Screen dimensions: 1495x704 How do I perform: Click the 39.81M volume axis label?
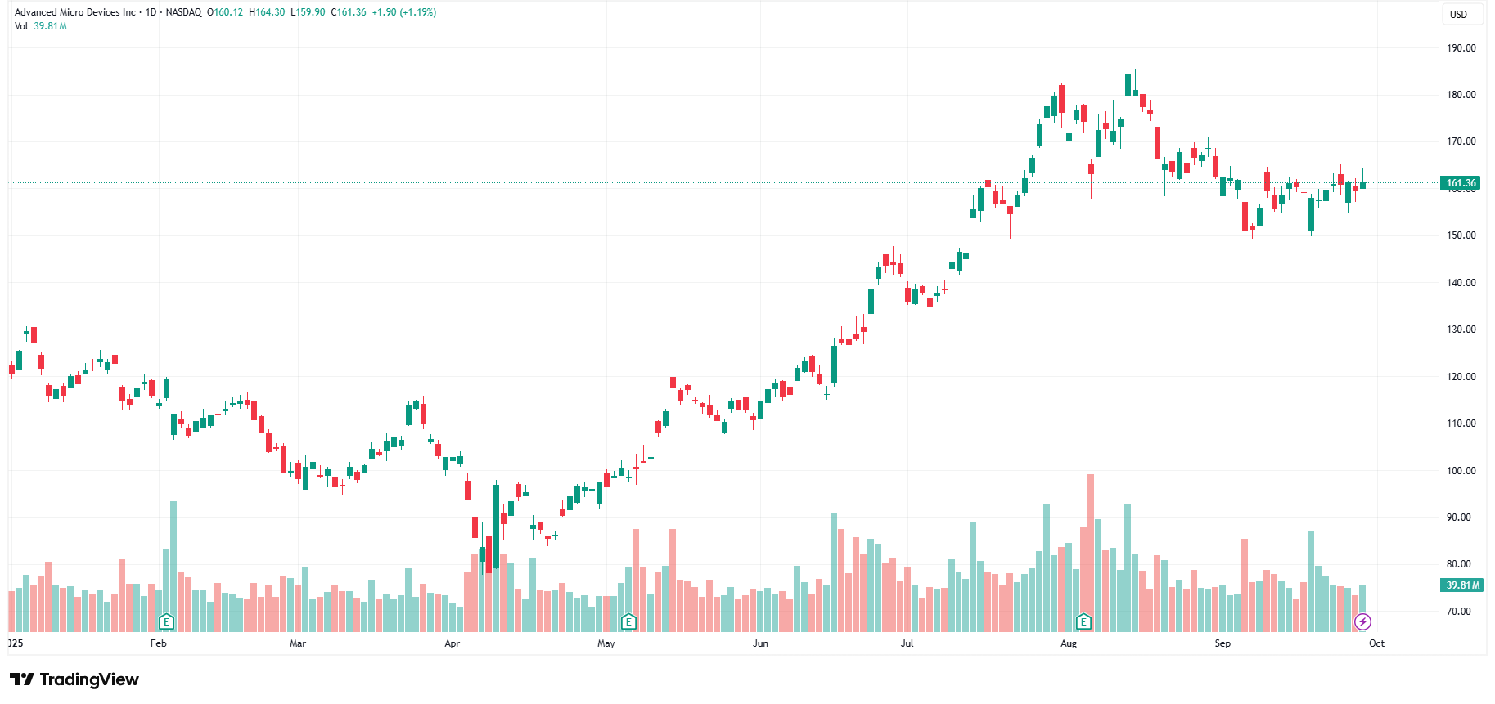1462,585
